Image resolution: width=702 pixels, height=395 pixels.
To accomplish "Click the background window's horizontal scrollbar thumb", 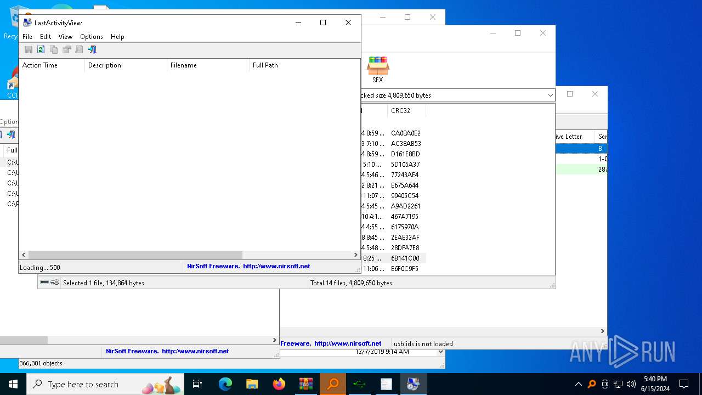I will 24,340.
